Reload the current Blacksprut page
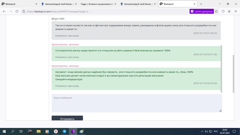Screen dimensions: 240x135 [x=17, y=11]
